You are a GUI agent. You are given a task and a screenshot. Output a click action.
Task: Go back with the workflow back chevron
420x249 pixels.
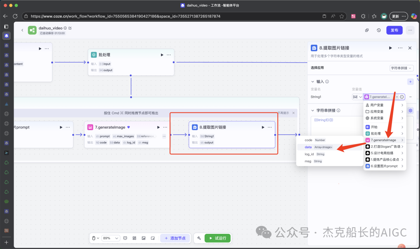pos(22,30)
